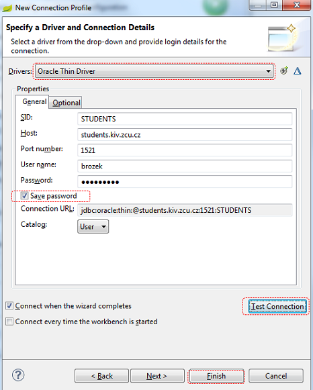Viewport: 313px width, 390px height.
Task: Uncheck Connect when the wizard completes
Action: [9, 305]
